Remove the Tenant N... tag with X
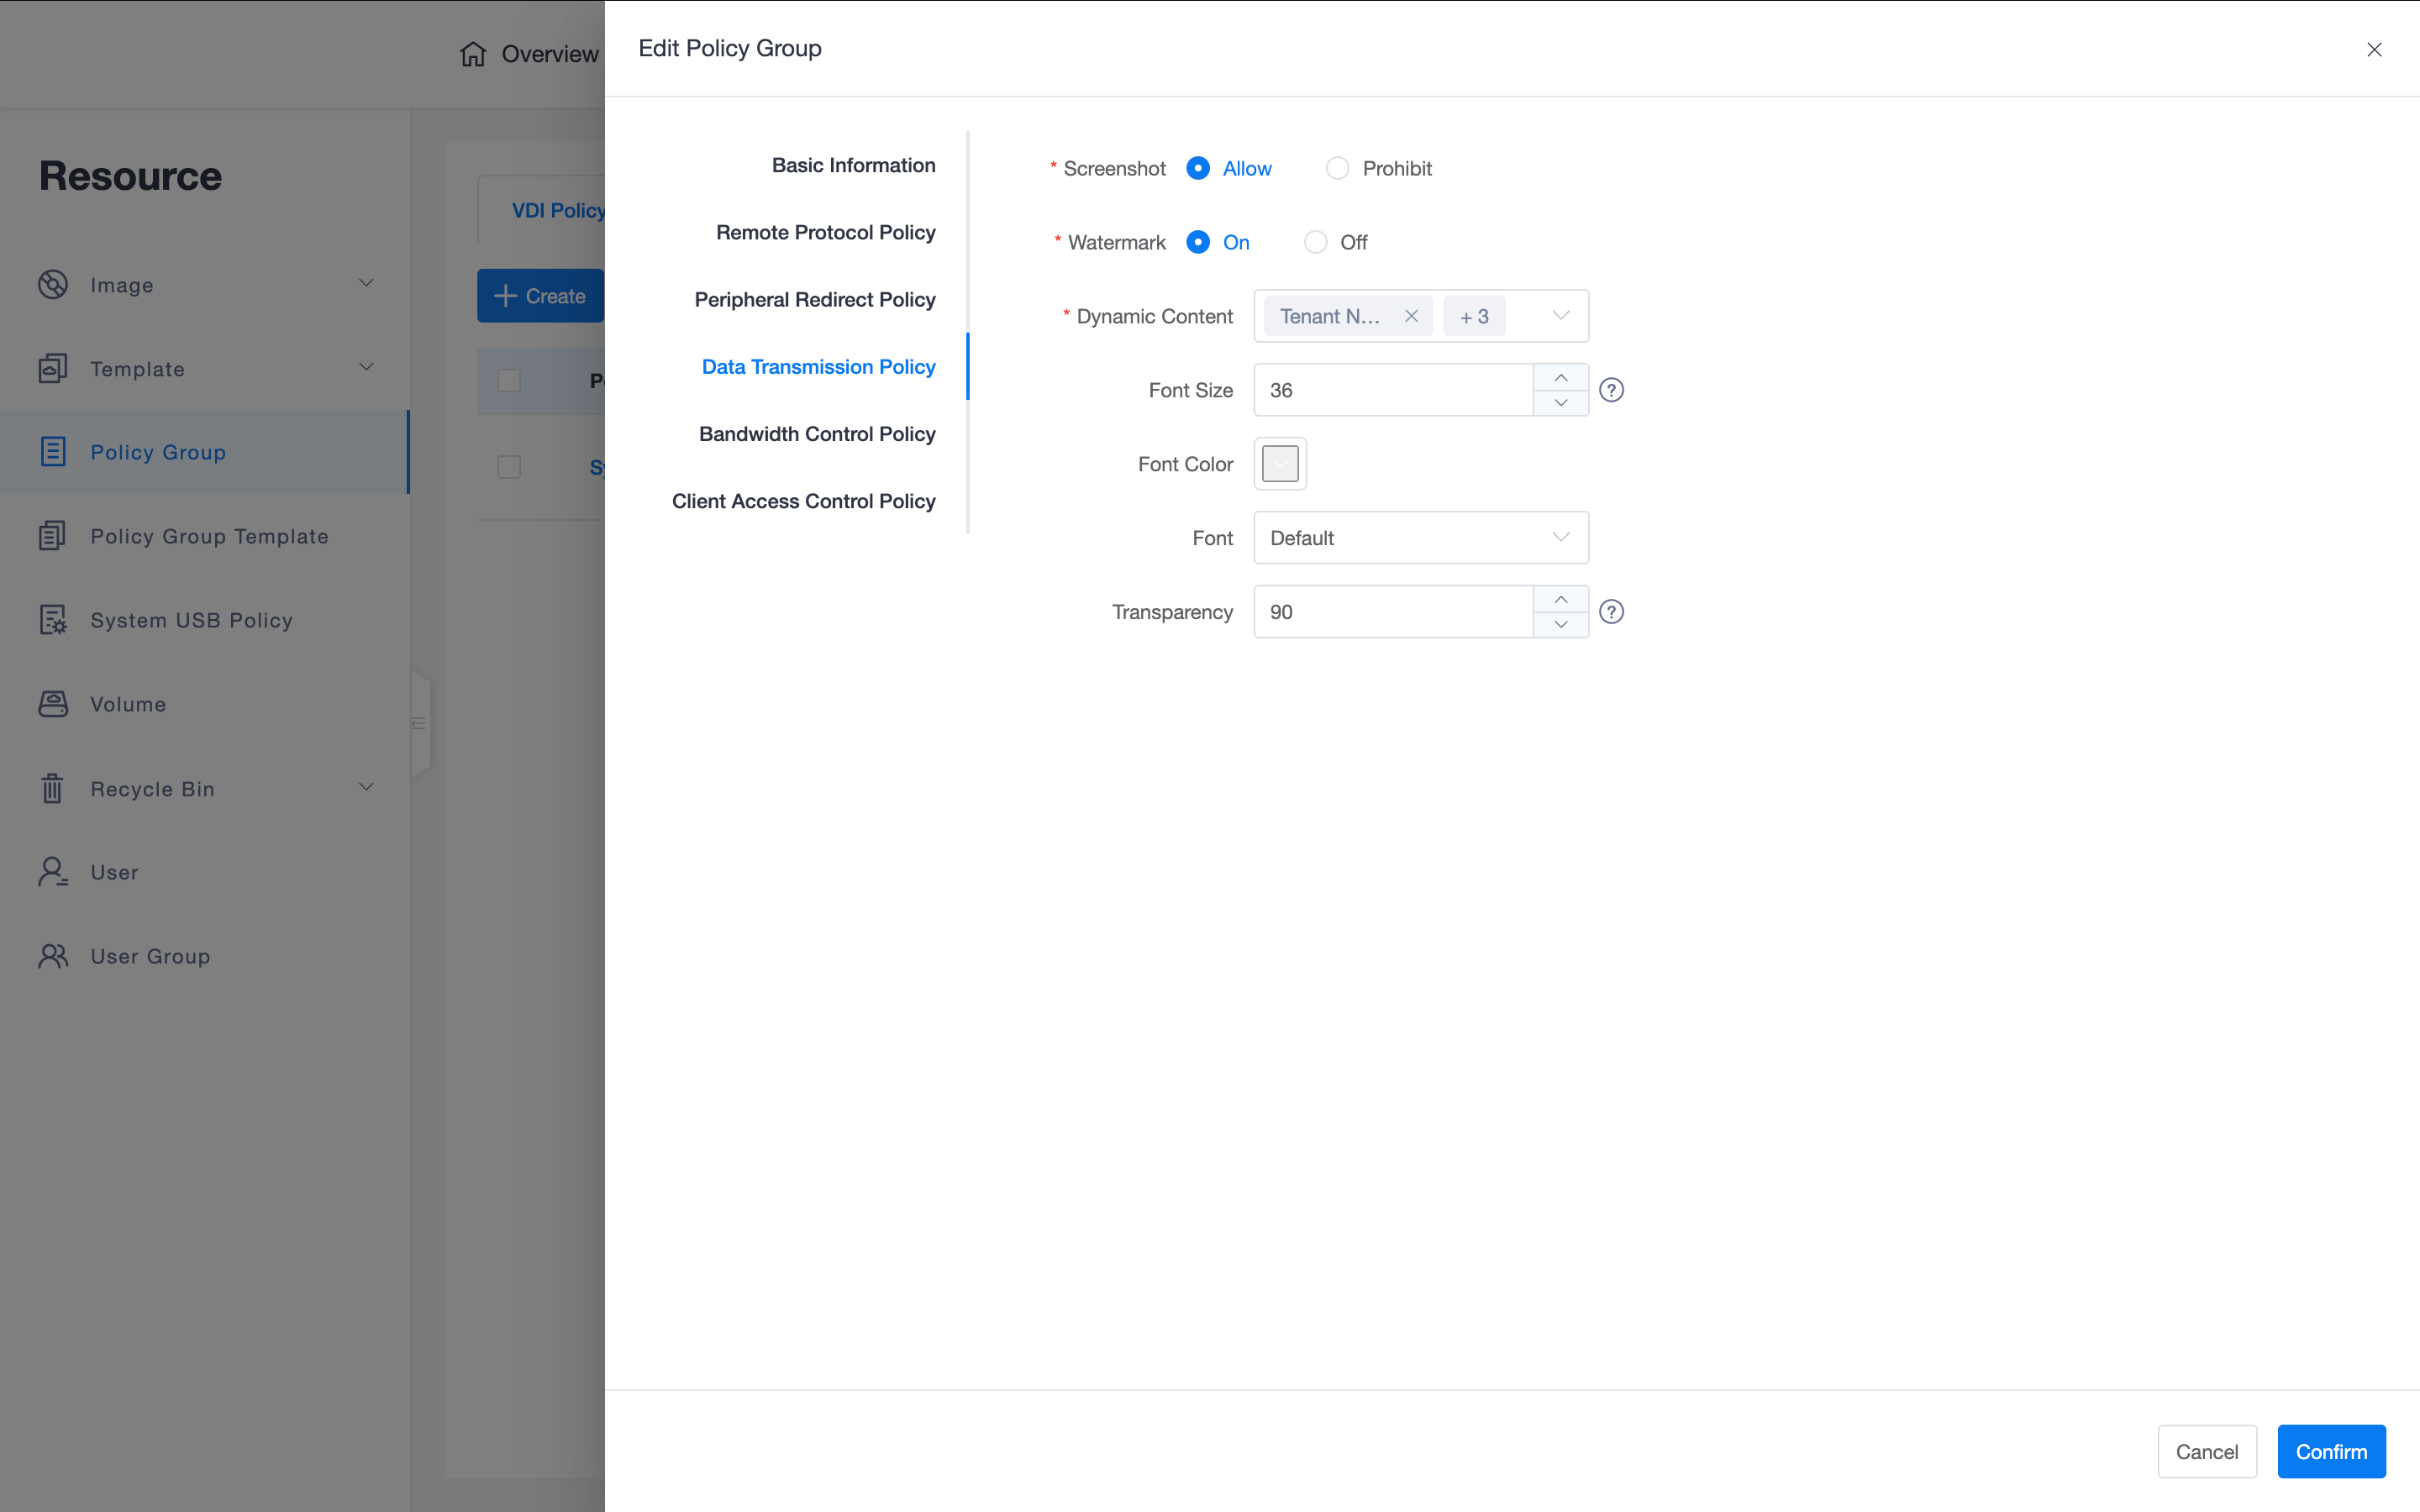Image resolution: width=2420 pixels, height=1512 pixels. pyautogui.click(x=1411, y=316)
